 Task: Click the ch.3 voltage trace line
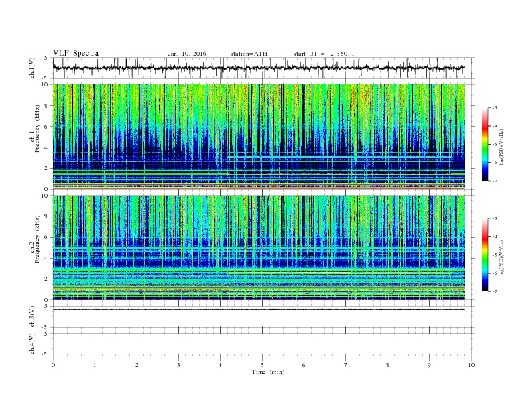[x=259, y=310]
